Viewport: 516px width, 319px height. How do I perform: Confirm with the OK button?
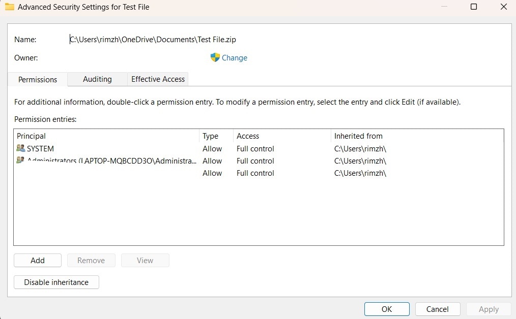click(387, 309)
